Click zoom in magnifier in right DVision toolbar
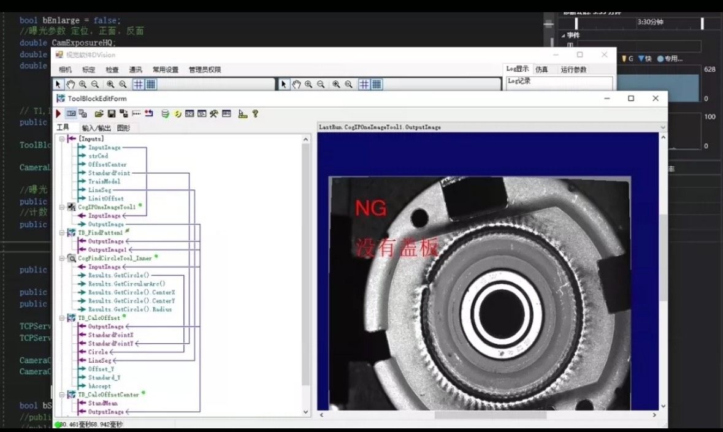 [x=308, y=85]
